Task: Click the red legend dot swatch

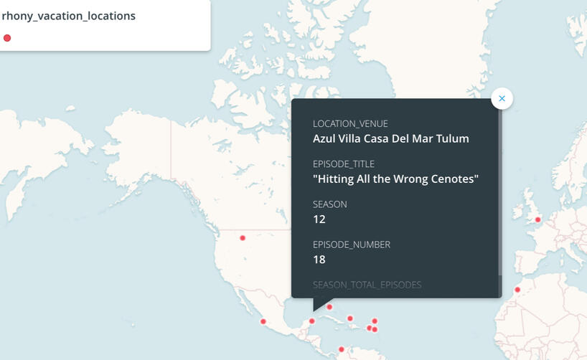Action: click(7, 38)
